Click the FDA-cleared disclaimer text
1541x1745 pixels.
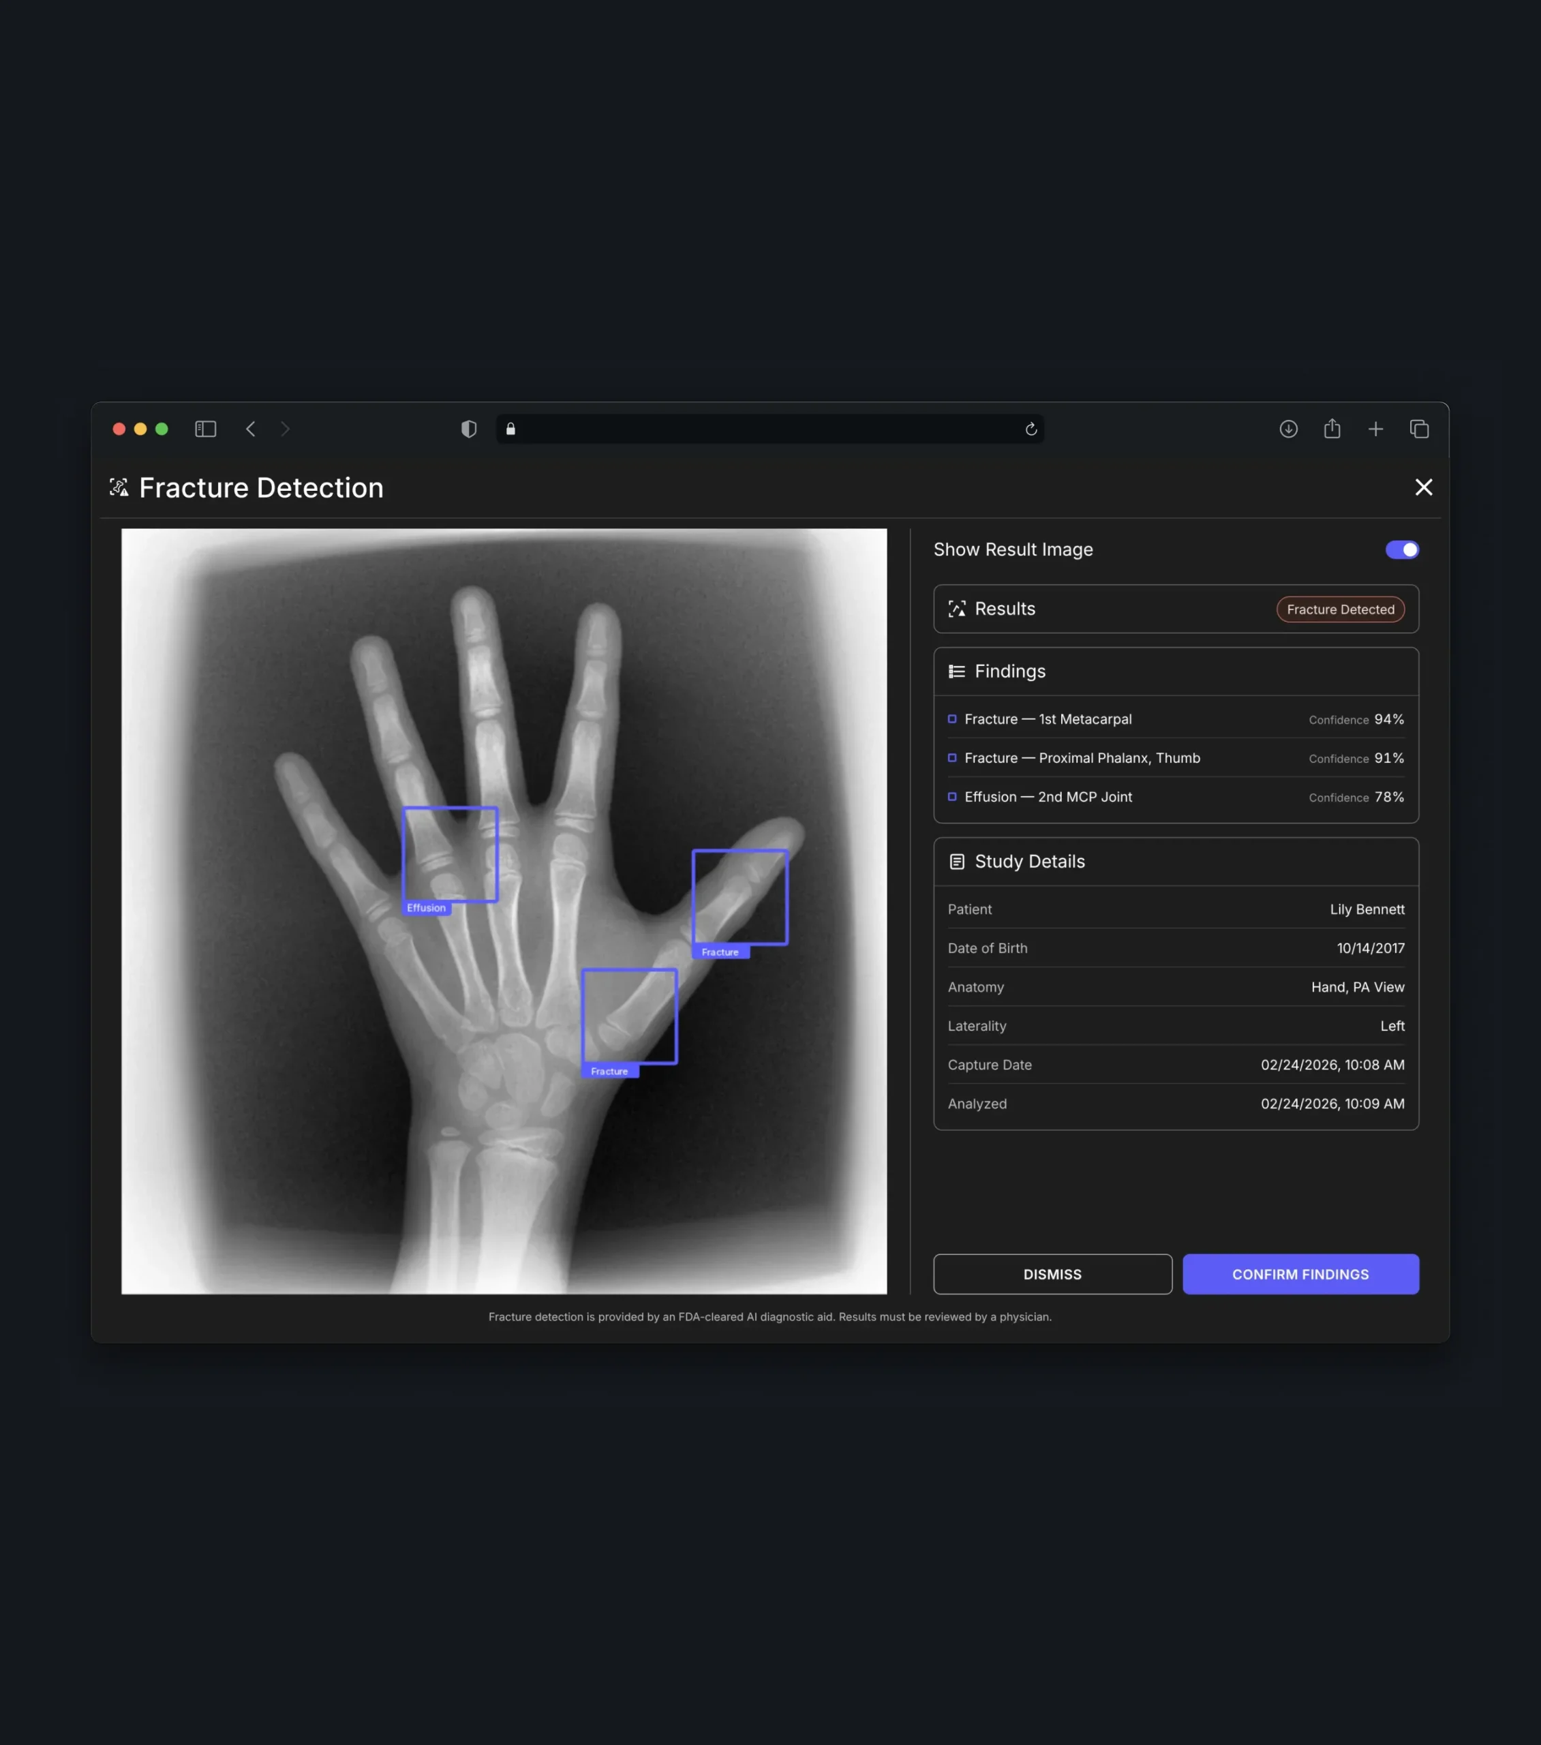[769, 1316]
